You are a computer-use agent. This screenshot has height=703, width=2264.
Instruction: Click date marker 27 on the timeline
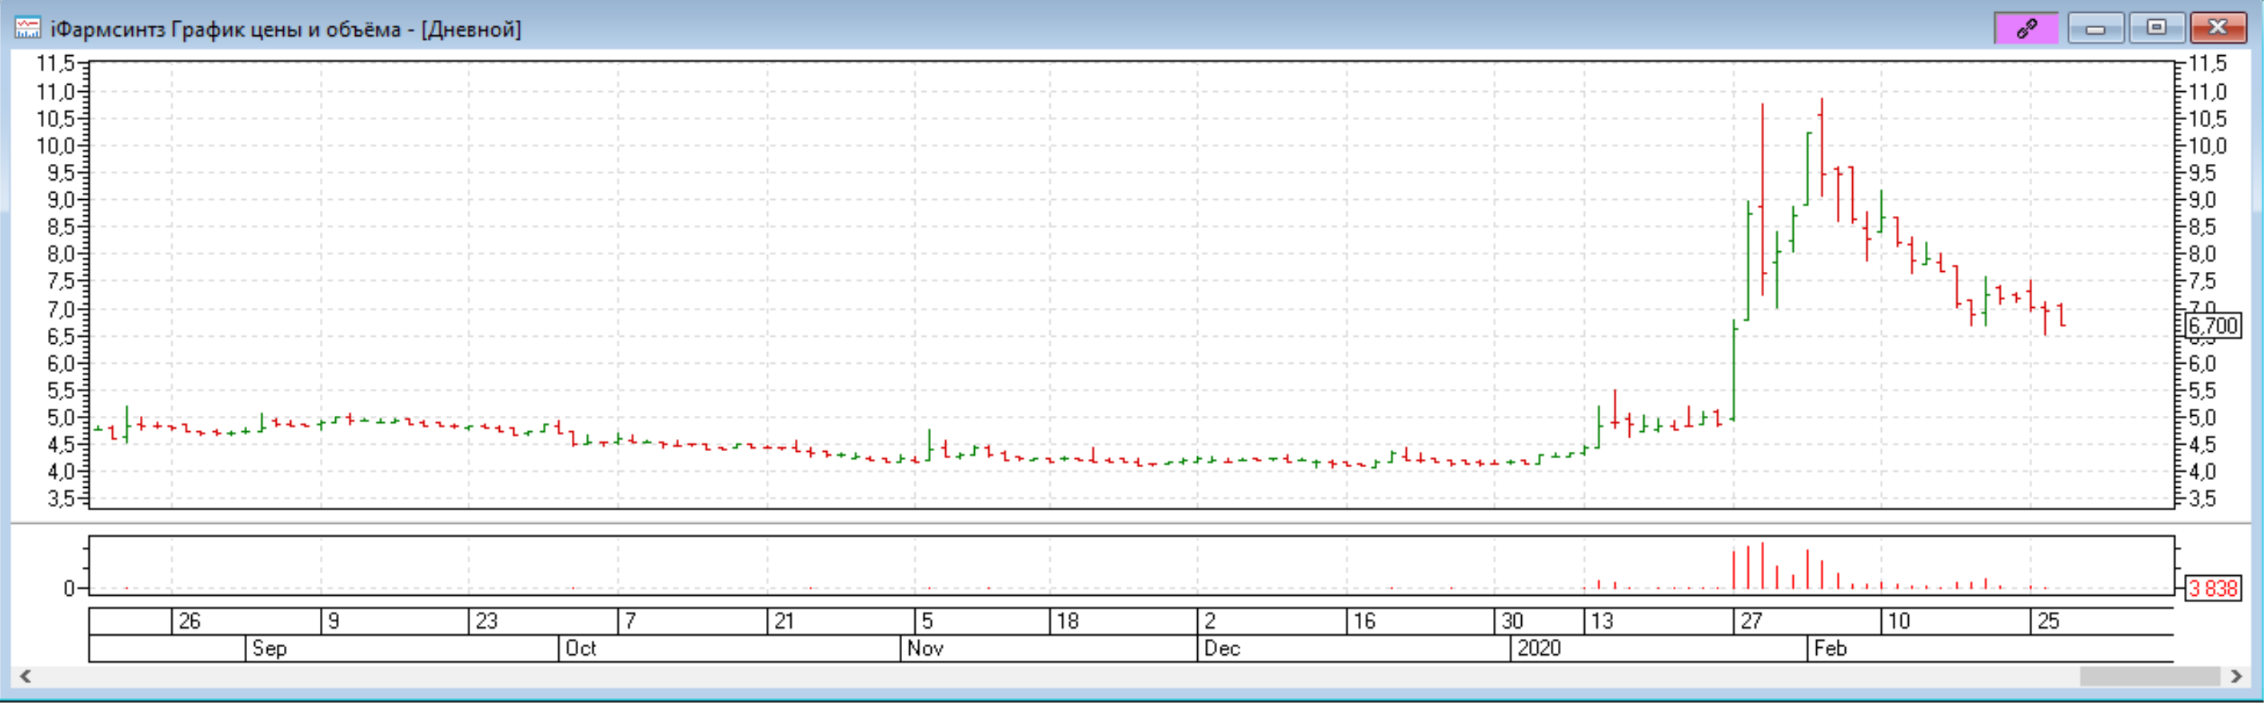tap(1751, 621)
